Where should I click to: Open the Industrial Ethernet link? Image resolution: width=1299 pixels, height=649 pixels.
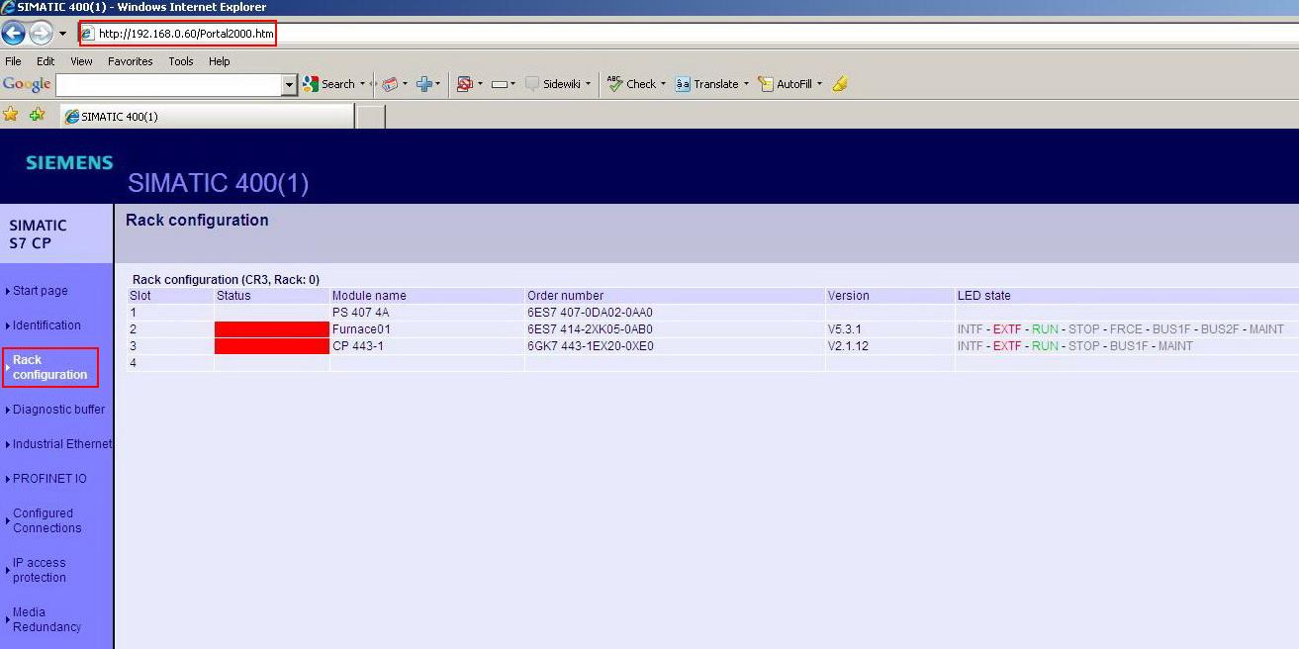tap(62, 444)
